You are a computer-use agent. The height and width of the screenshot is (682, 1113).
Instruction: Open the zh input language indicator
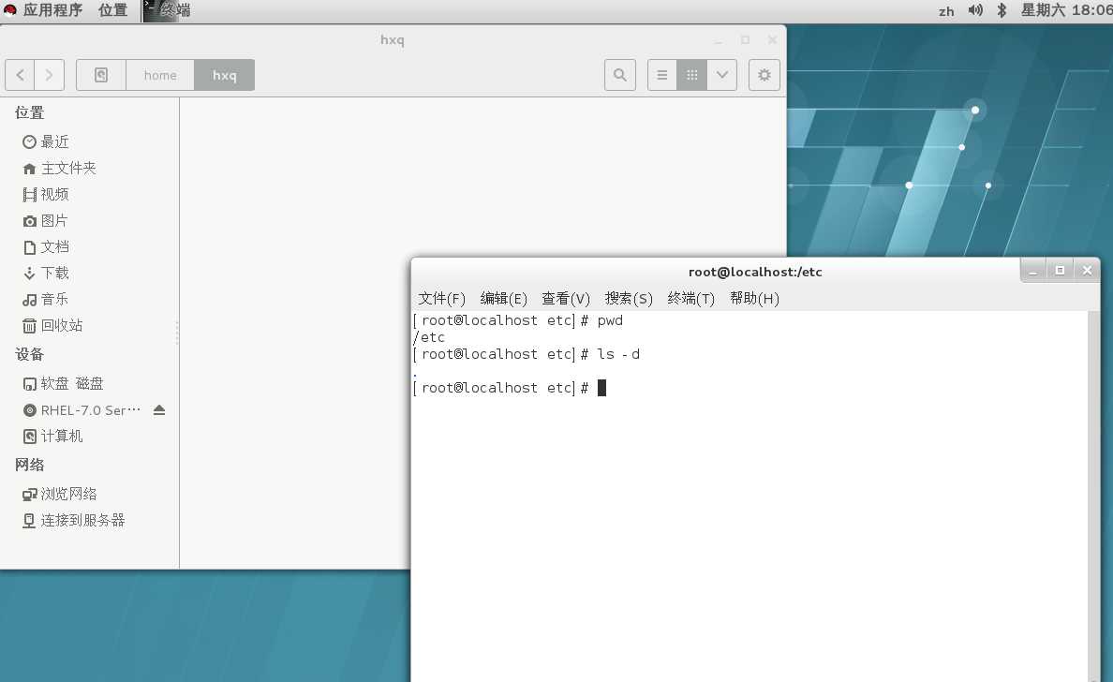[x=946, y=11]
